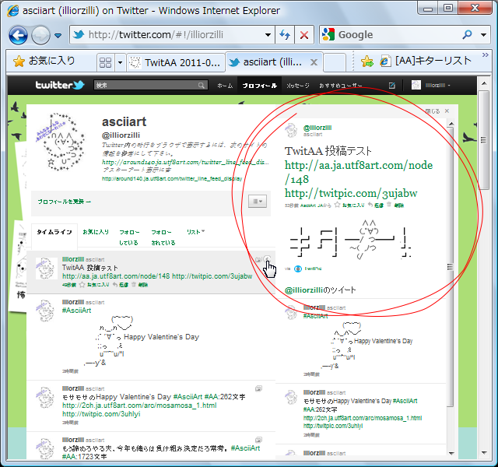Click the browser scroll down arrow
Image resolution: width=498 pixels, height=467 pixels.
click(x=484, y=453)
